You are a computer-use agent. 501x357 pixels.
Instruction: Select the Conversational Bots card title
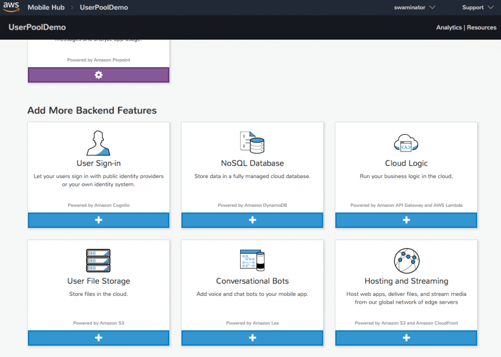pos(252,281)
